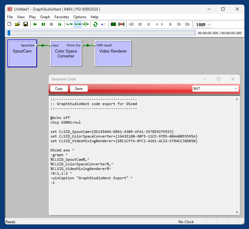Screen dimensions: 249x229
Task: Expand the BAT code format dropdown
Action: click(x=236, y=89)
